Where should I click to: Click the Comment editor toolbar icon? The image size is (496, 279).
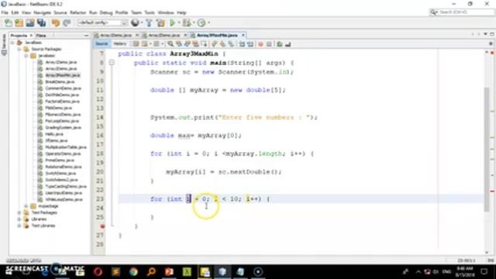pos(280,44)
